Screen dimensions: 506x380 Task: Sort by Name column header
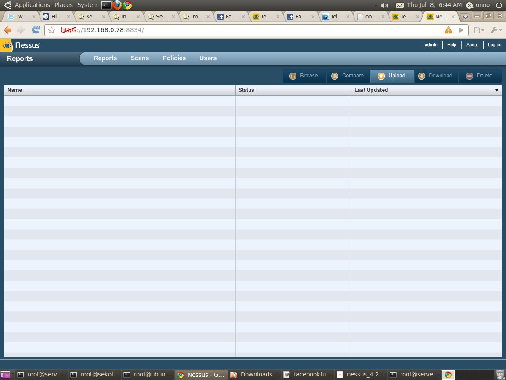[120, 90]
